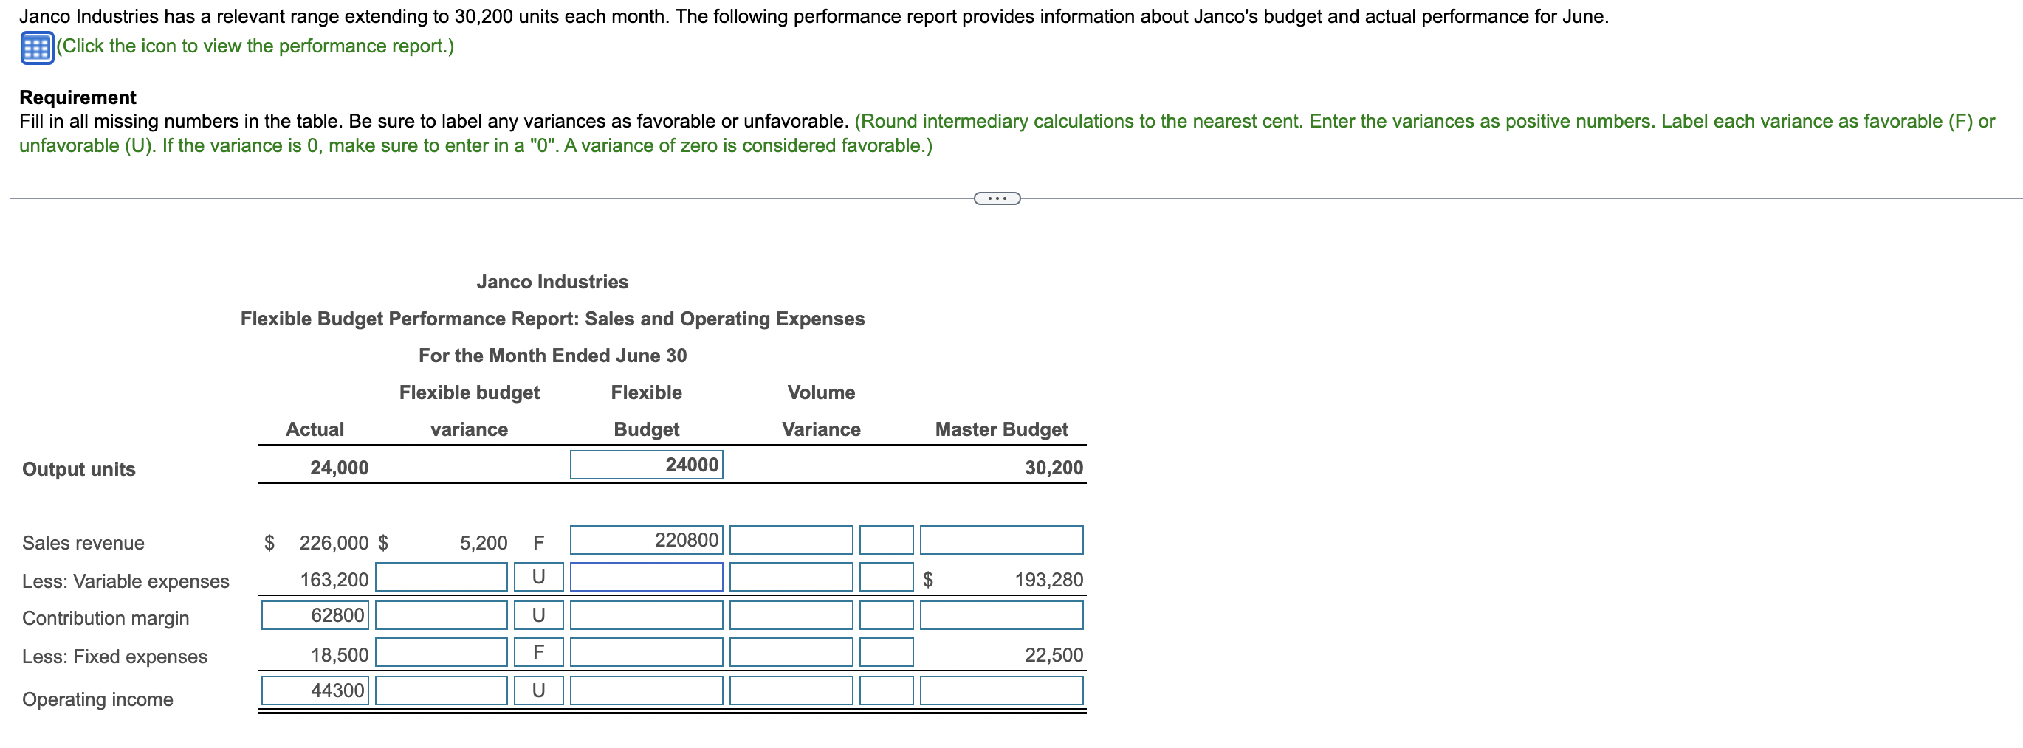Click the Contribution margin flexible budget variance amount field
2023x748 pixels.
[x=442, y=614]
